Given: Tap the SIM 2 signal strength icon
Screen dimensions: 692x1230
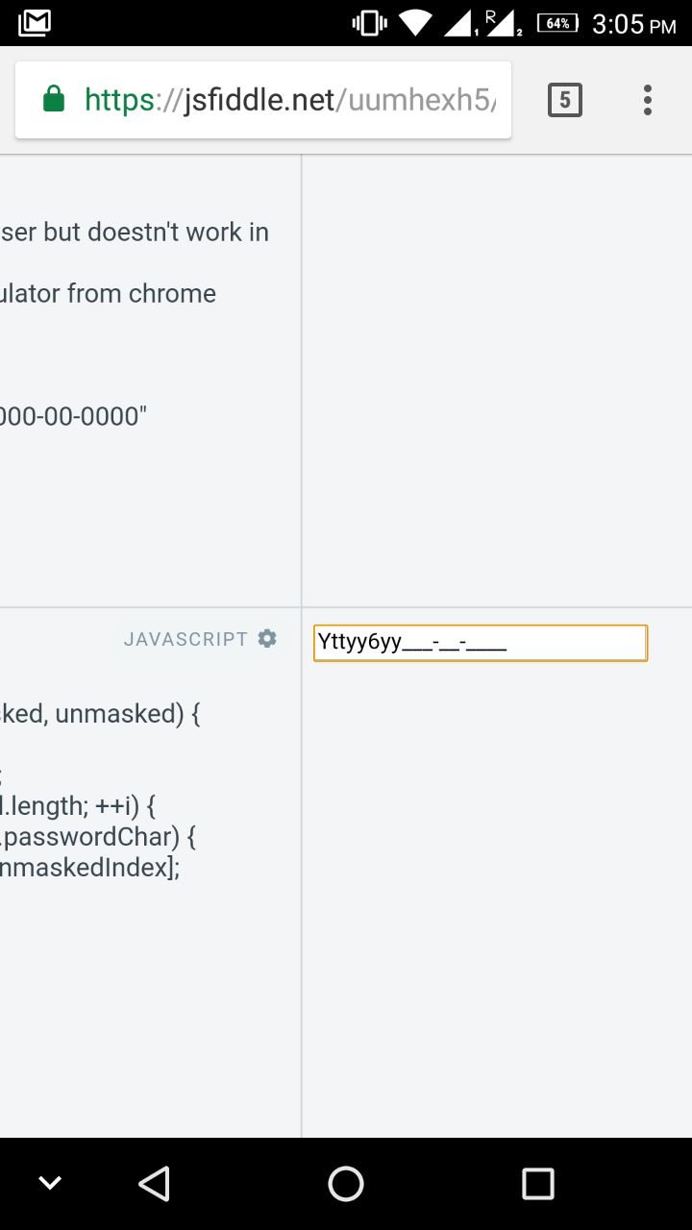Looking at the screenshot, I should (x=504, y=22).
